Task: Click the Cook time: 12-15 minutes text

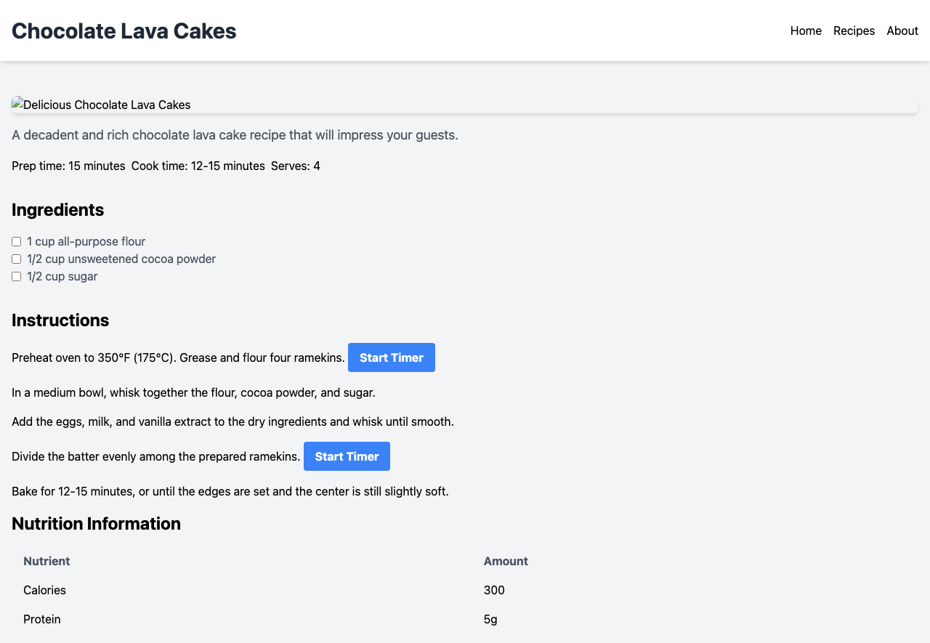Action: (x=198, y=166)
